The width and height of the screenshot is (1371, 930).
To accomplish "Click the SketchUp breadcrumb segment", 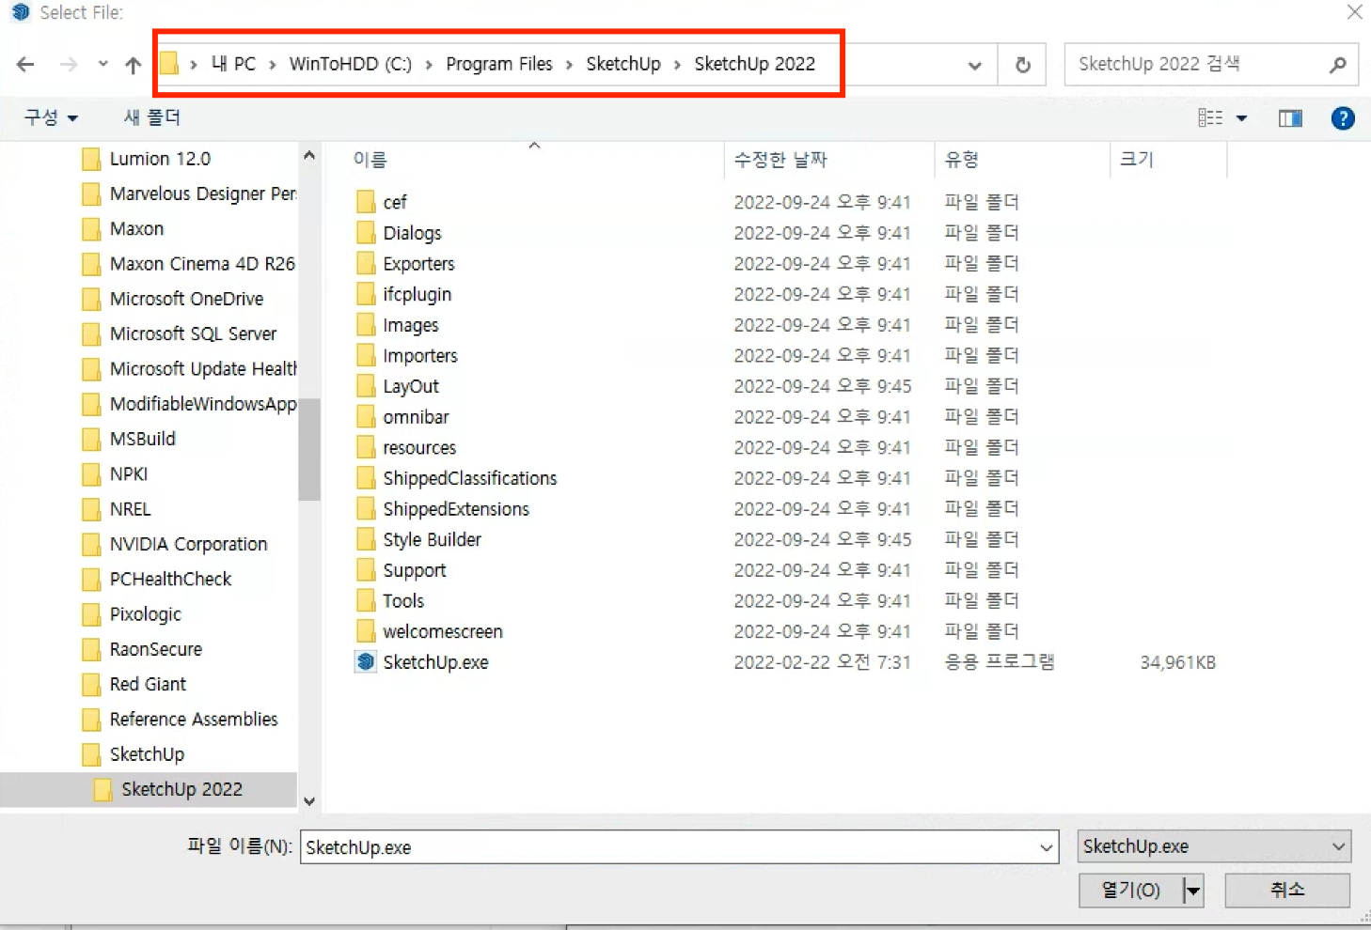I will [x=623, y=64].
